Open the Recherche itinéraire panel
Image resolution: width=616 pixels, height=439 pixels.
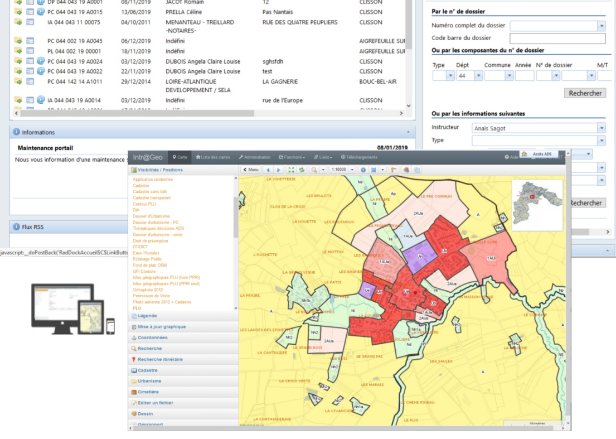click(x=160, y=360)
